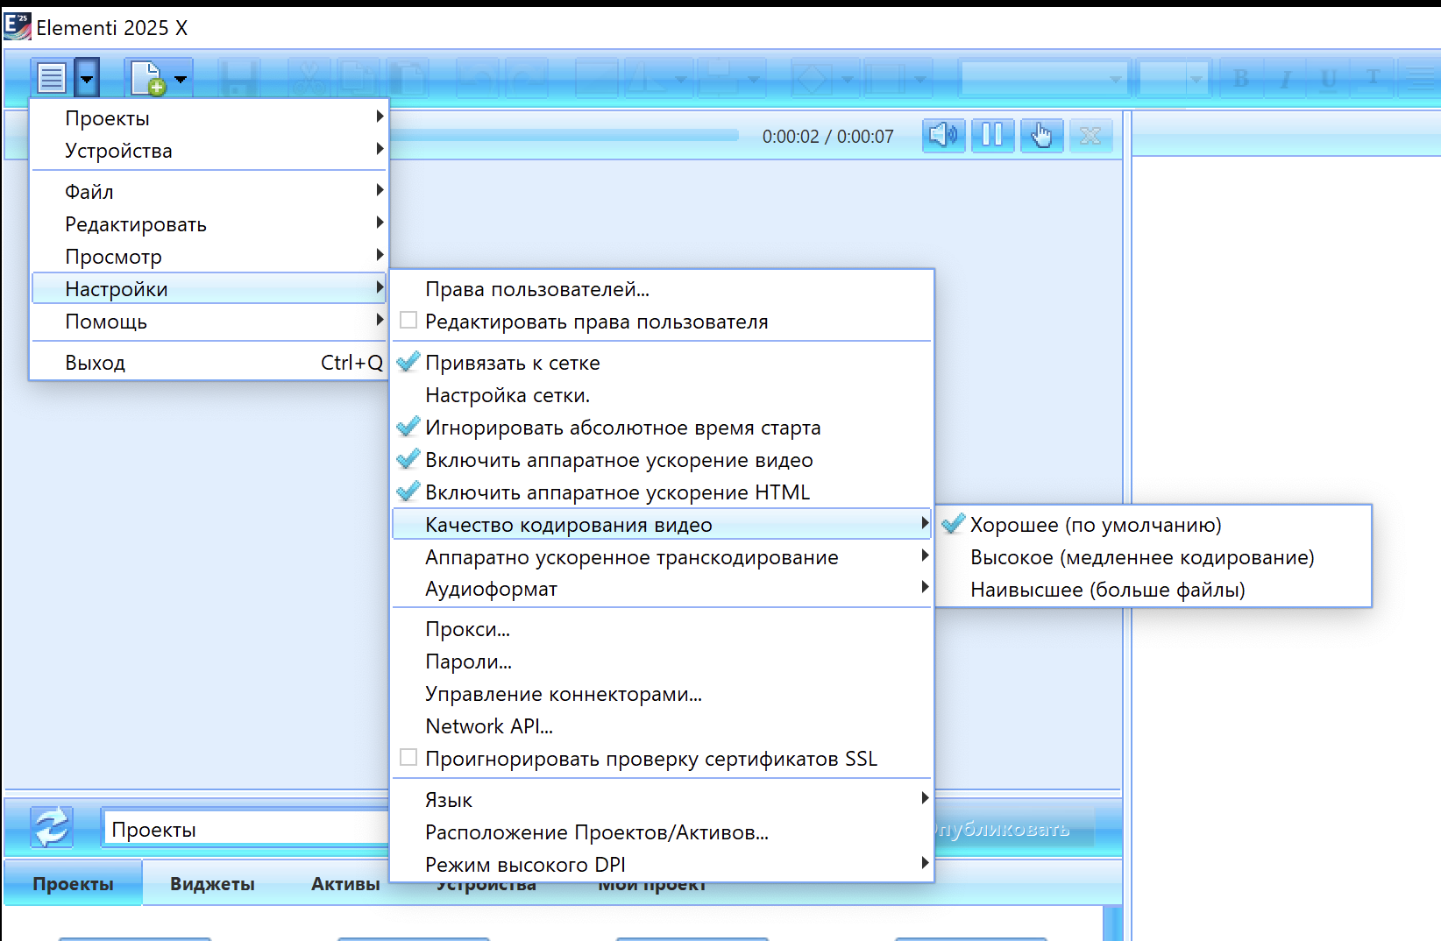Click the faded Cut scissors icon

[308, 79]
